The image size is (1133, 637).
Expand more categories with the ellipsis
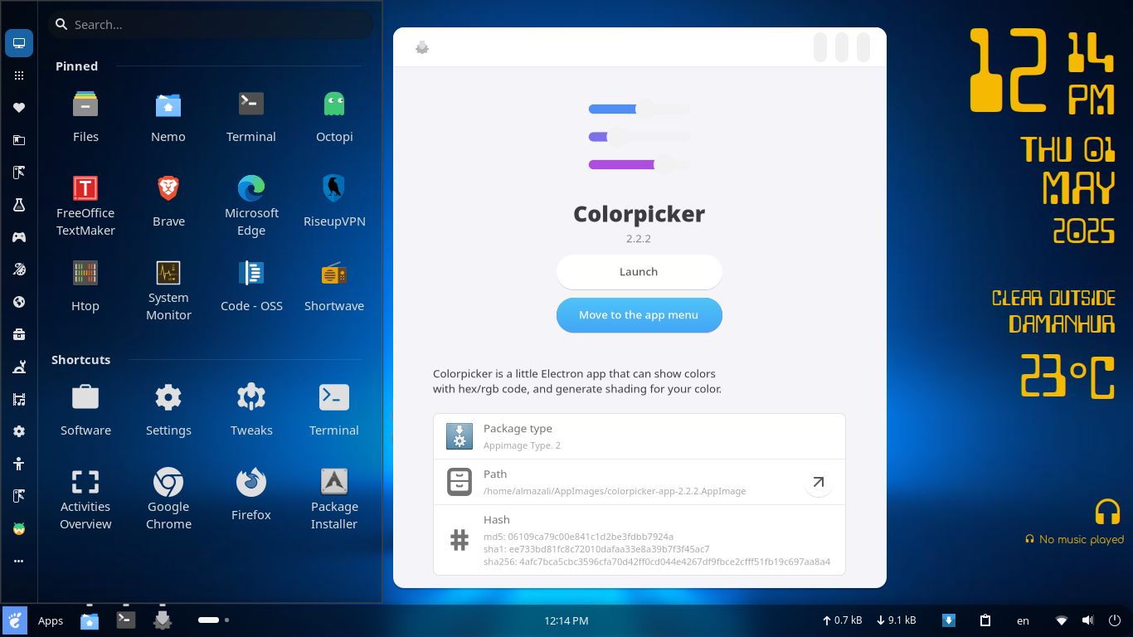coord(19,561)
